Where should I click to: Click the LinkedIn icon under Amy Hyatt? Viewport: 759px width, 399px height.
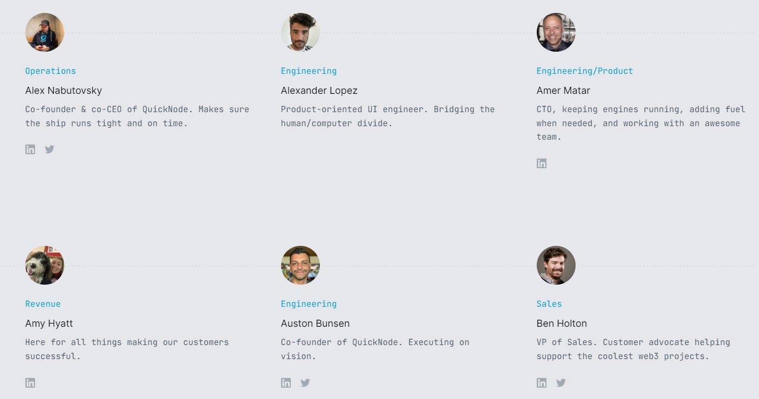30,382
